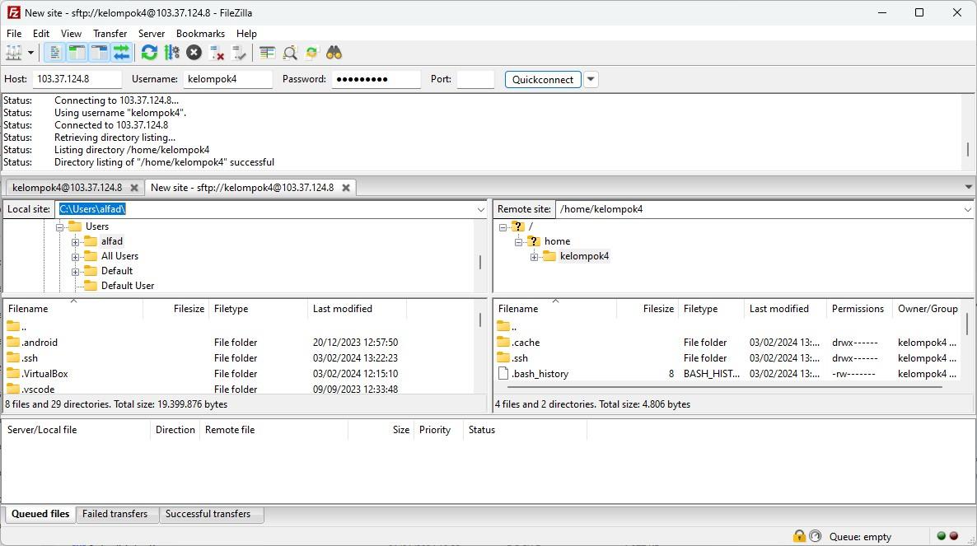Cancel current operation icon
This screenshot has width=977, height=546.
[x=194, y=53]
